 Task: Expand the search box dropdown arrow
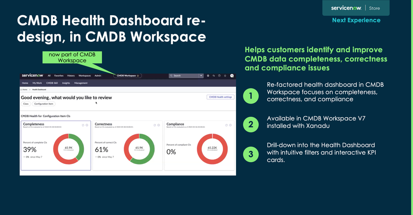201,76
